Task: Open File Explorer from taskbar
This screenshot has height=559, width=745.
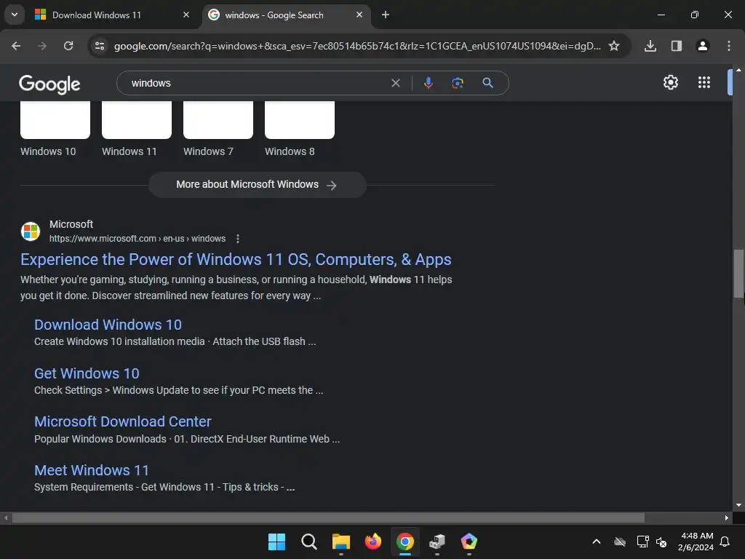Action: 340,542
